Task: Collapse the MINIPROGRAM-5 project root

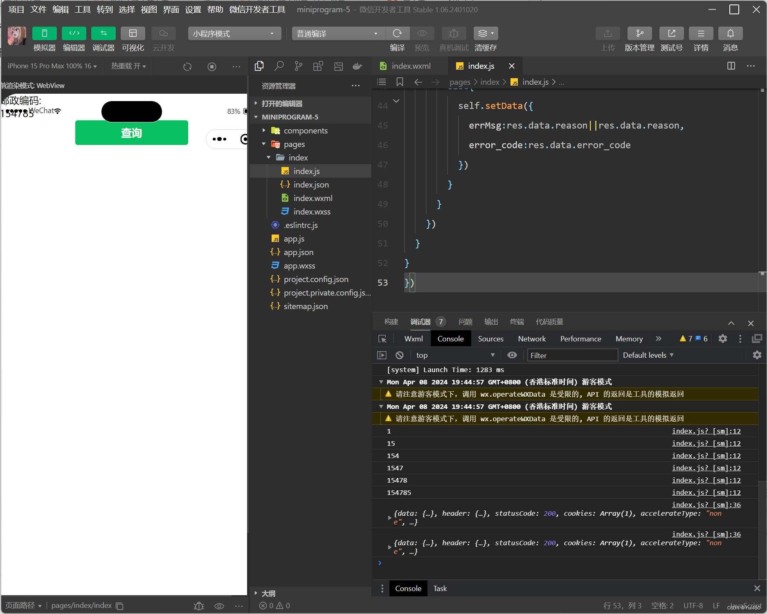Action: pos(310,117)
